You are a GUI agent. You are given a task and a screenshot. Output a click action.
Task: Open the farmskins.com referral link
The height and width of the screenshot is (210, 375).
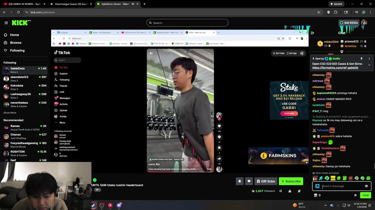click(x=335, y=68)
